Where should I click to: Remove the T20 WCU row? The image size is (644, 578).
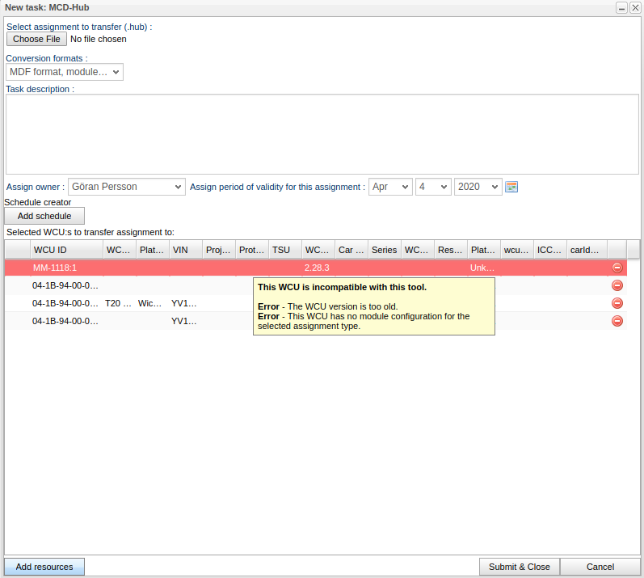617,303
